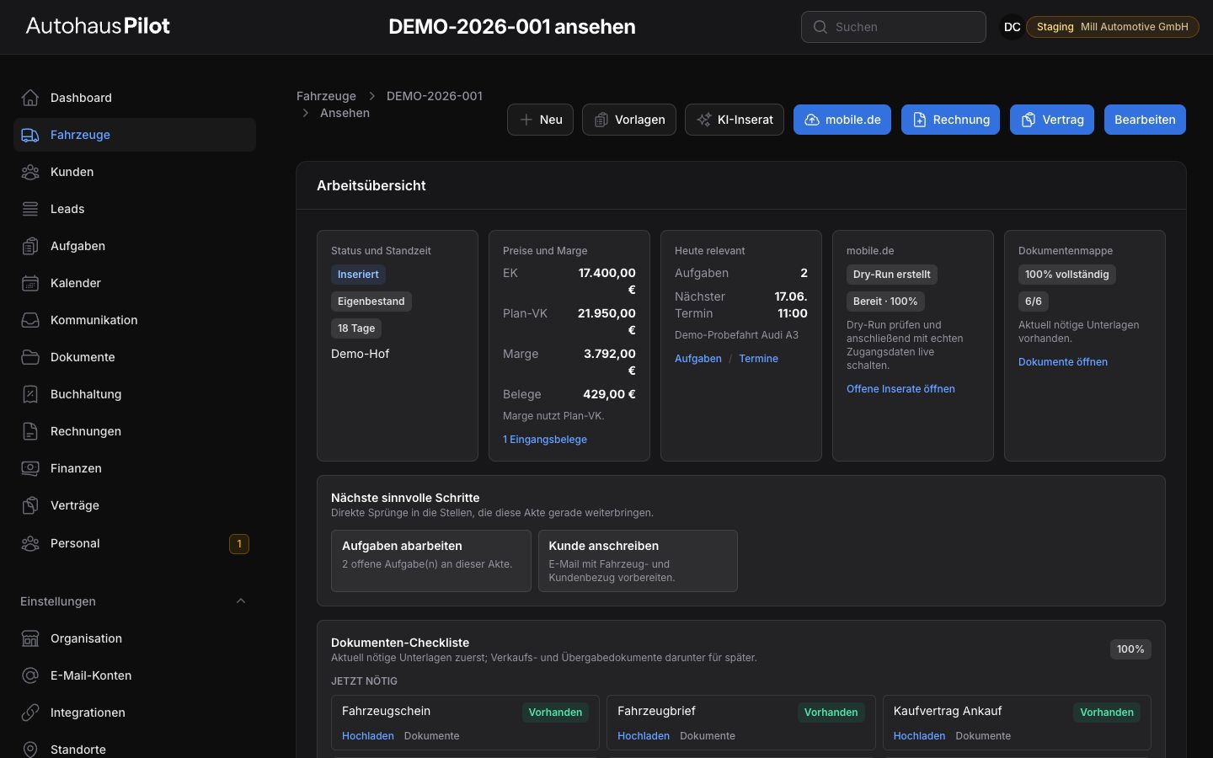
Task: Click the Eigenbestand badge
Action: pos(371,302)
